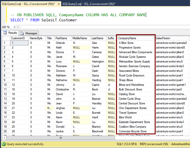Click the CustomerID column header
194x148 pixels.
point(19,38)
